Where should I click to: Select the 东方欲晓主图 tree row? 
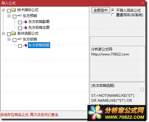point(39,28)
